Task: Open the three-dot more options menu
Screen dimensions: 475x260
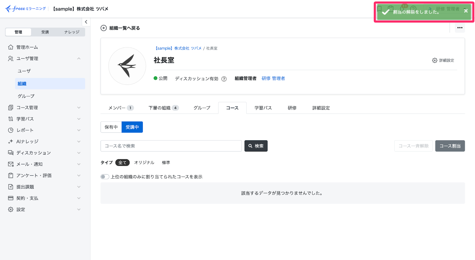Action: (x=460, y=28)
